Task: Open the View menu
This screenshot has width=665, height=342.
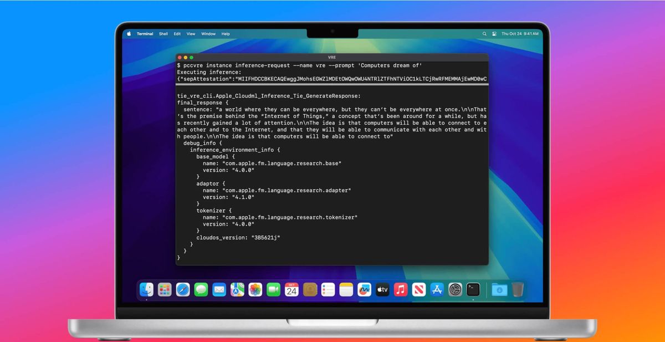Action: [191, 34]
